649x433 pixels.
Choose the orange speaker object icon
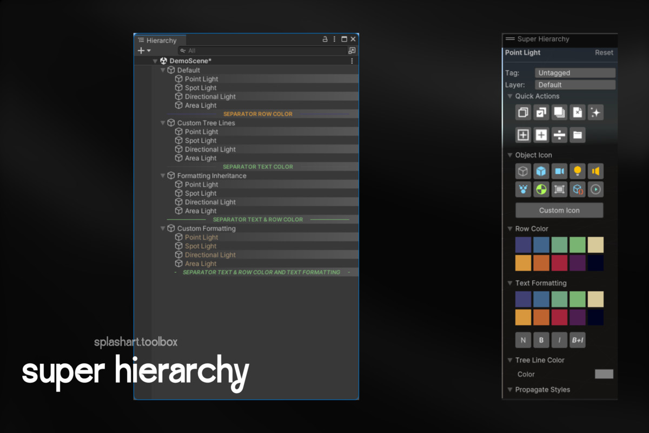pyautogui.click(x=595, y=172)
